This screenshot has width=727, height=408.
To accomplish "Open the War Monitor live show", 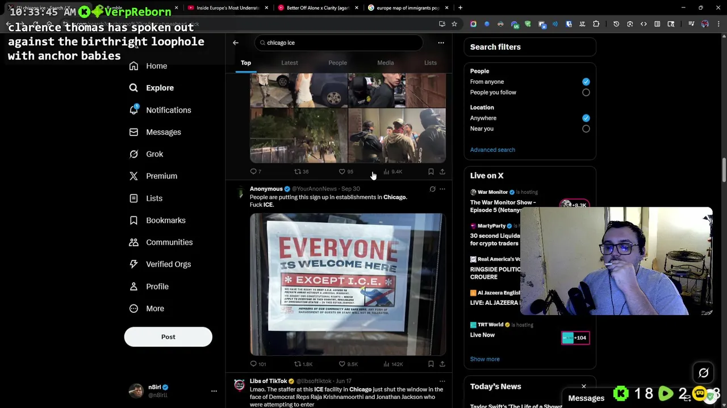I will [x=529, y=202].
